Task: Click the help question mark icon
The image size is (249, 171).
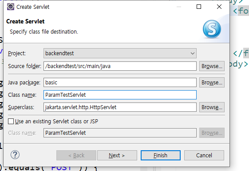Action: click(15, 155)
